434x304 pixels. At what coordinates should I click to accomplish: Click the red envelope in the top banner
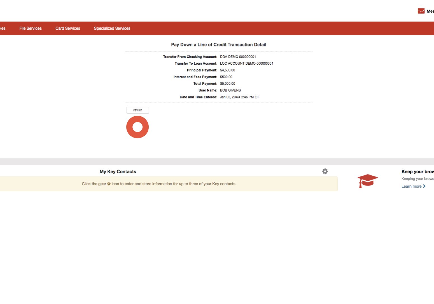(x=421, y=11)
